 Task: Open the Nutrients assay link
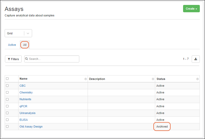tap(25, 99)
